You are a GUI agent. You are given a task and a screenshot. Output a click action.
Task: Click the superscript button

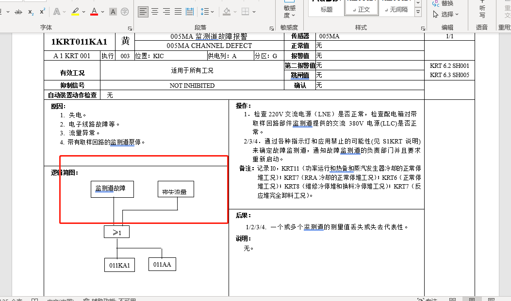pyautogui.click(x=42, y=12)
